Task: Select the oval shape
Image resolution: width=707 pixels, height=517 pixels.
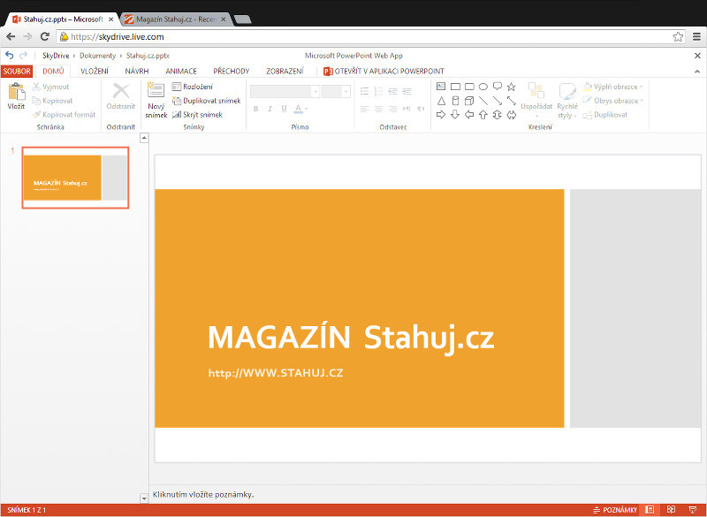Action: [483, 87]
